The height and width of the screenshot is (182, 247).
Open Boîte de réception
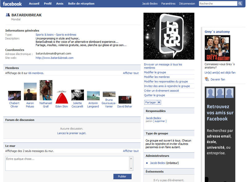pyautogui.click(x=81, y=3)
